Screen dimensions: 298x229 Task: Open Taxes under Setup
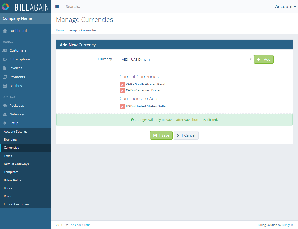point(25,156)
